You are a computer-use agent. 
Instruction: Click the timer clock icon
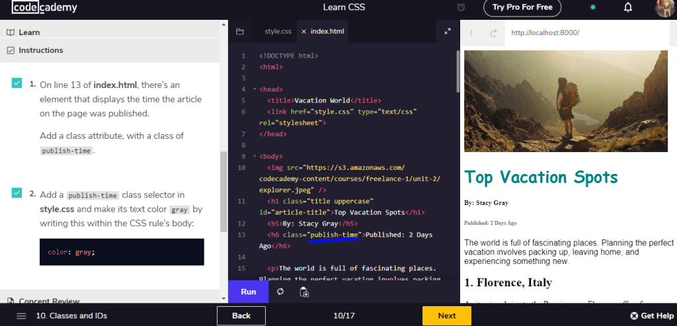point(461,7)
